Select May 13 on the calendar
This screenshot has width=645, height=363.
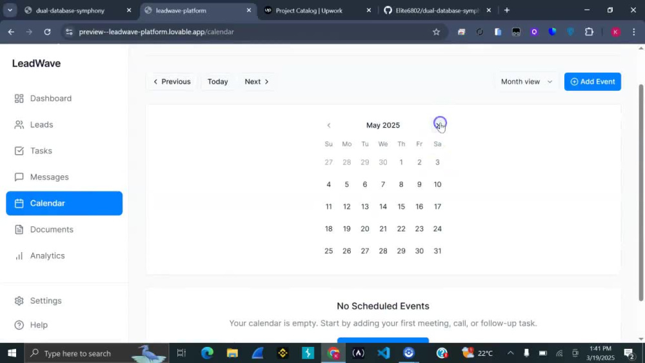coord(365,207)
